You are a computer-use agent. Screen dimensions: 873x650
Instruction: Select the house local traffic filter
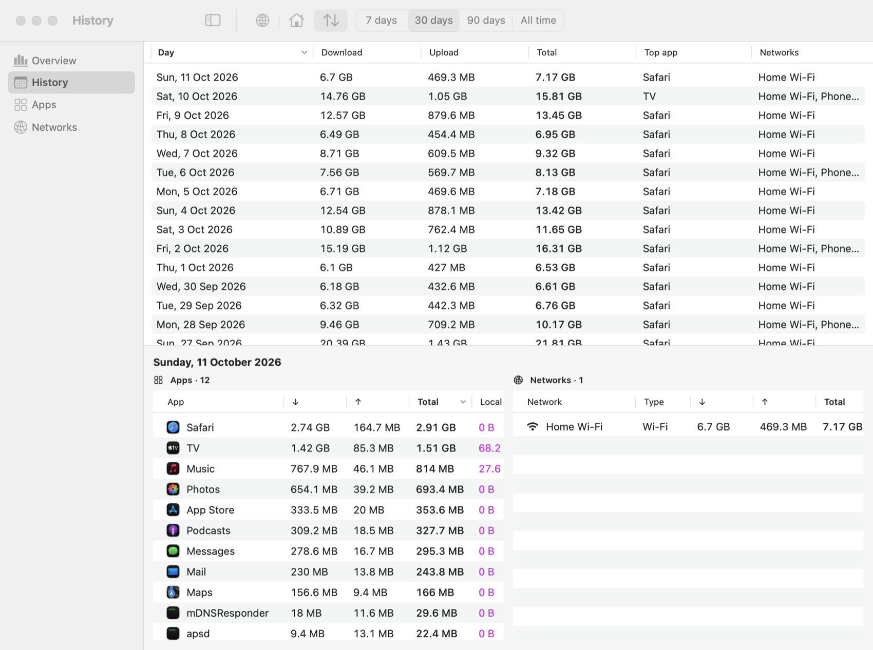point(296,21)
